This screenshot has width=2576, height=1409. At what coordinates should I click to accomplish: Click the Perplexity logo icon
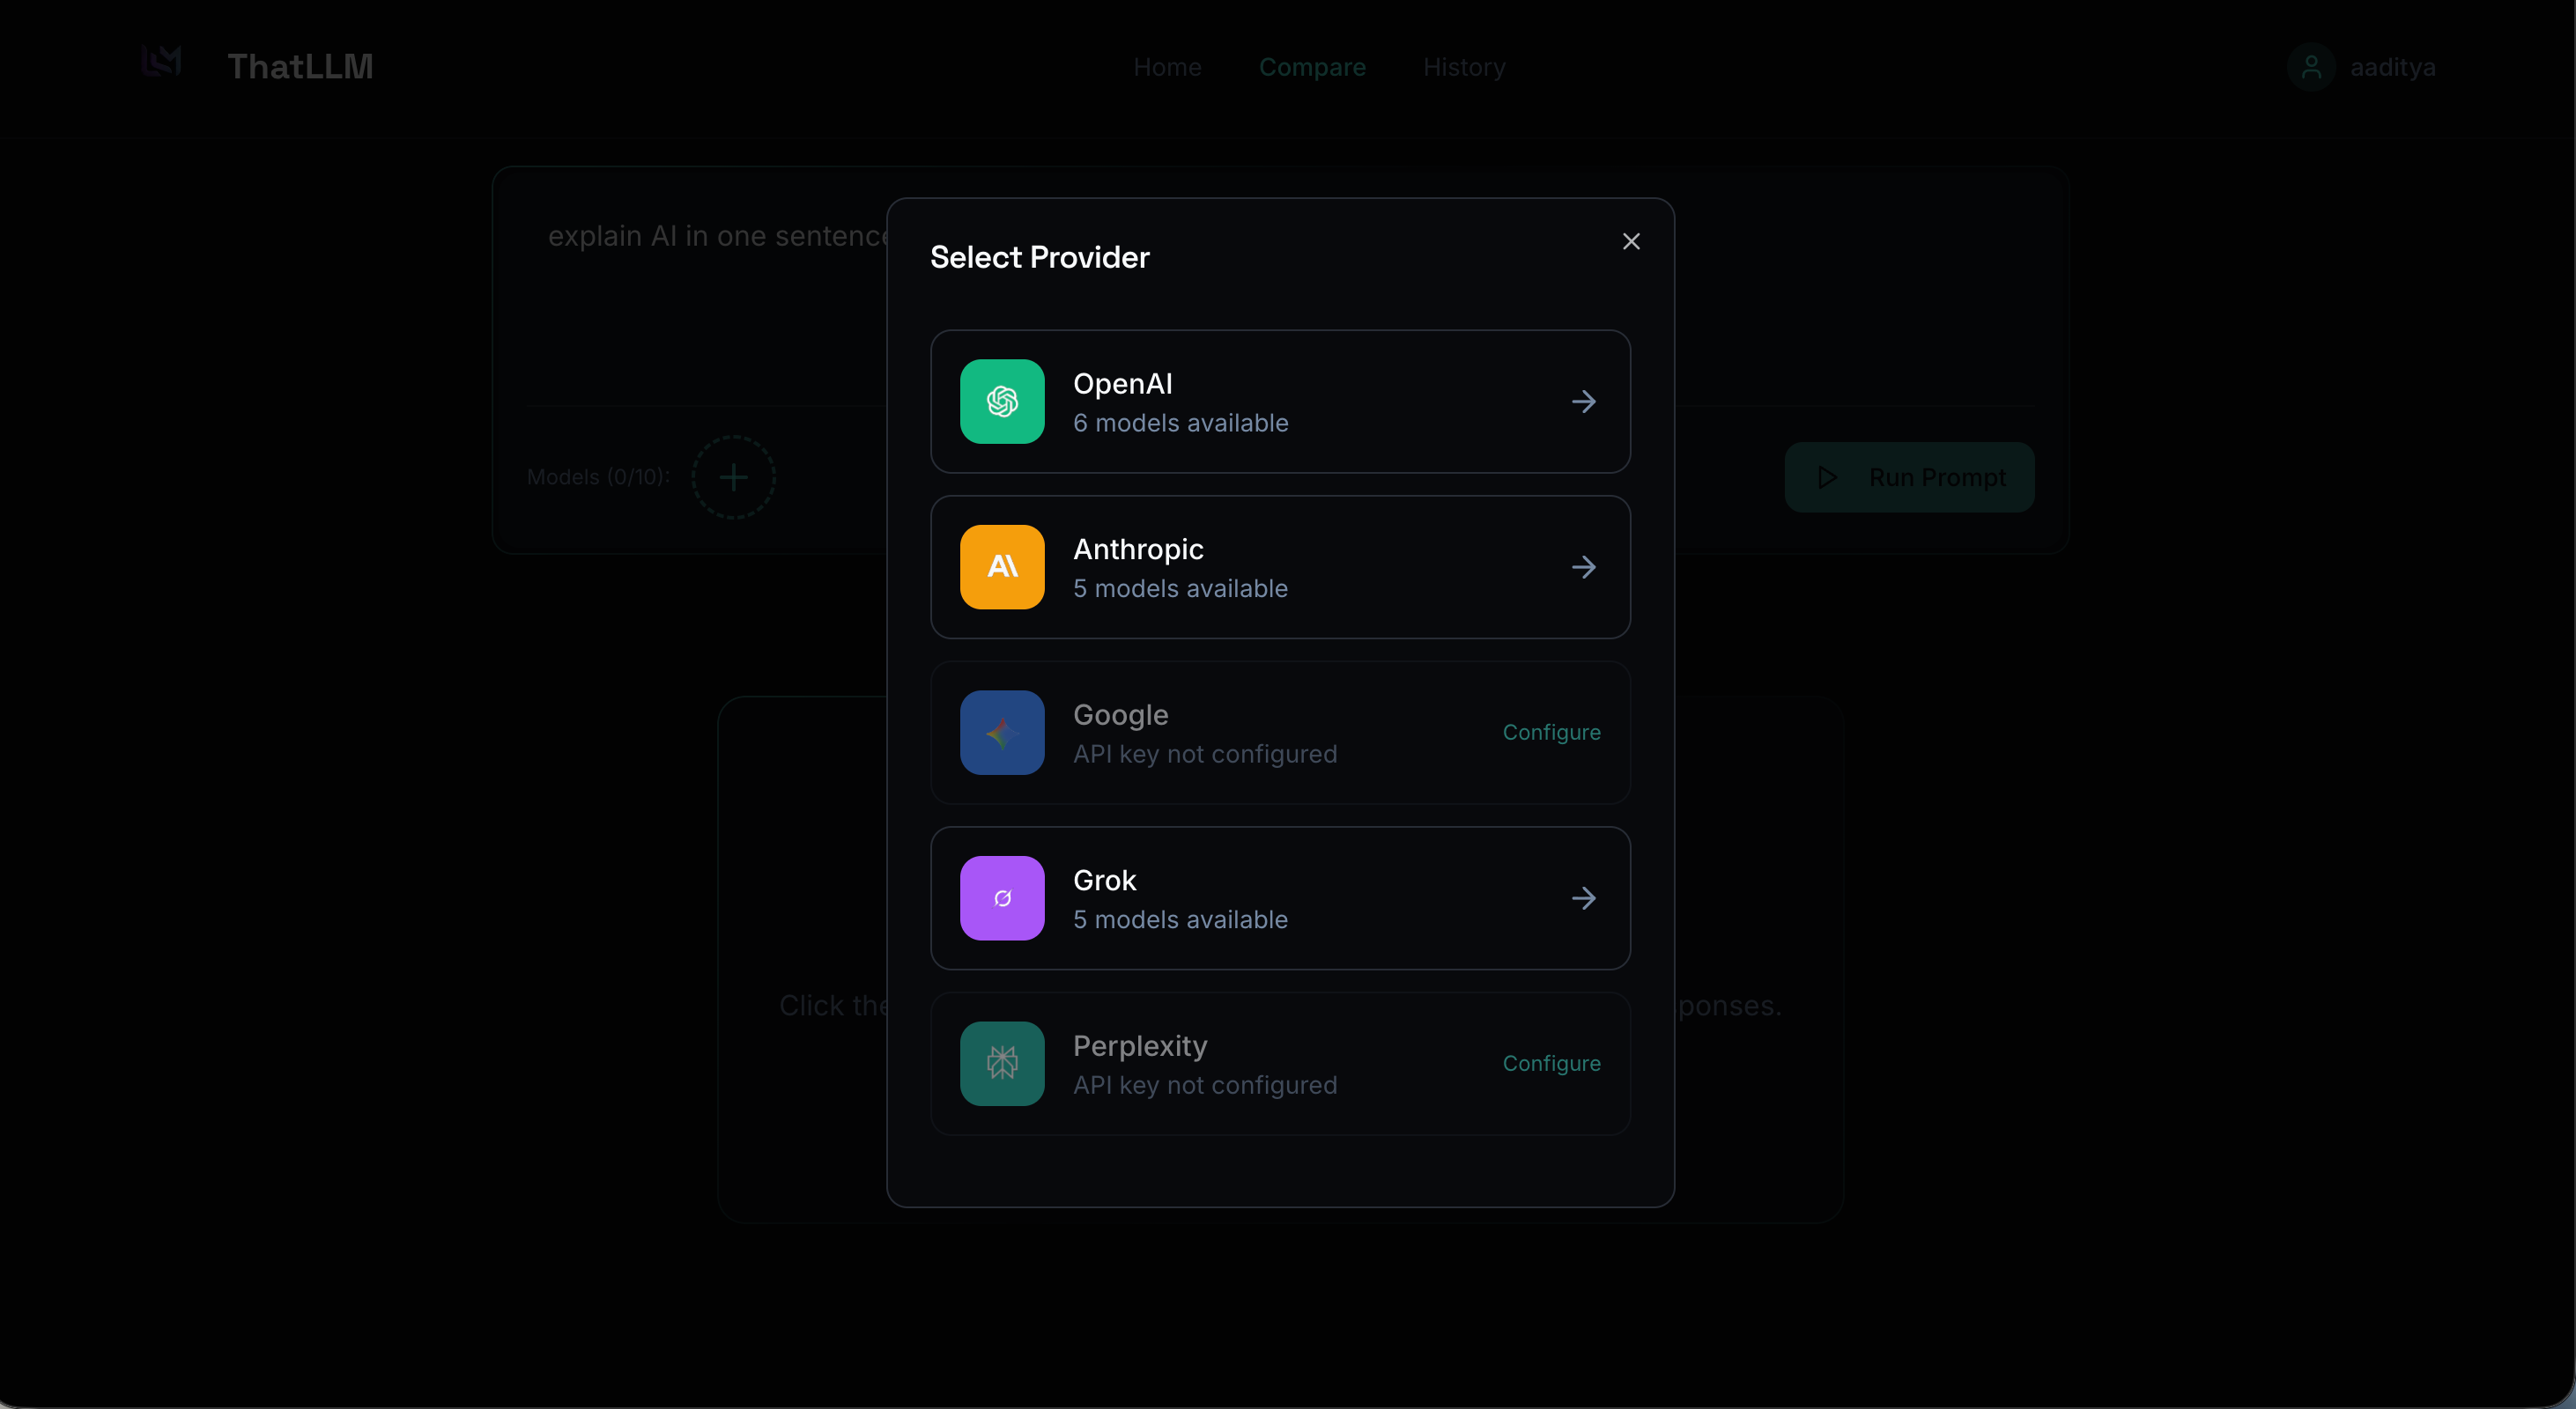[x=1002, y=1063]
